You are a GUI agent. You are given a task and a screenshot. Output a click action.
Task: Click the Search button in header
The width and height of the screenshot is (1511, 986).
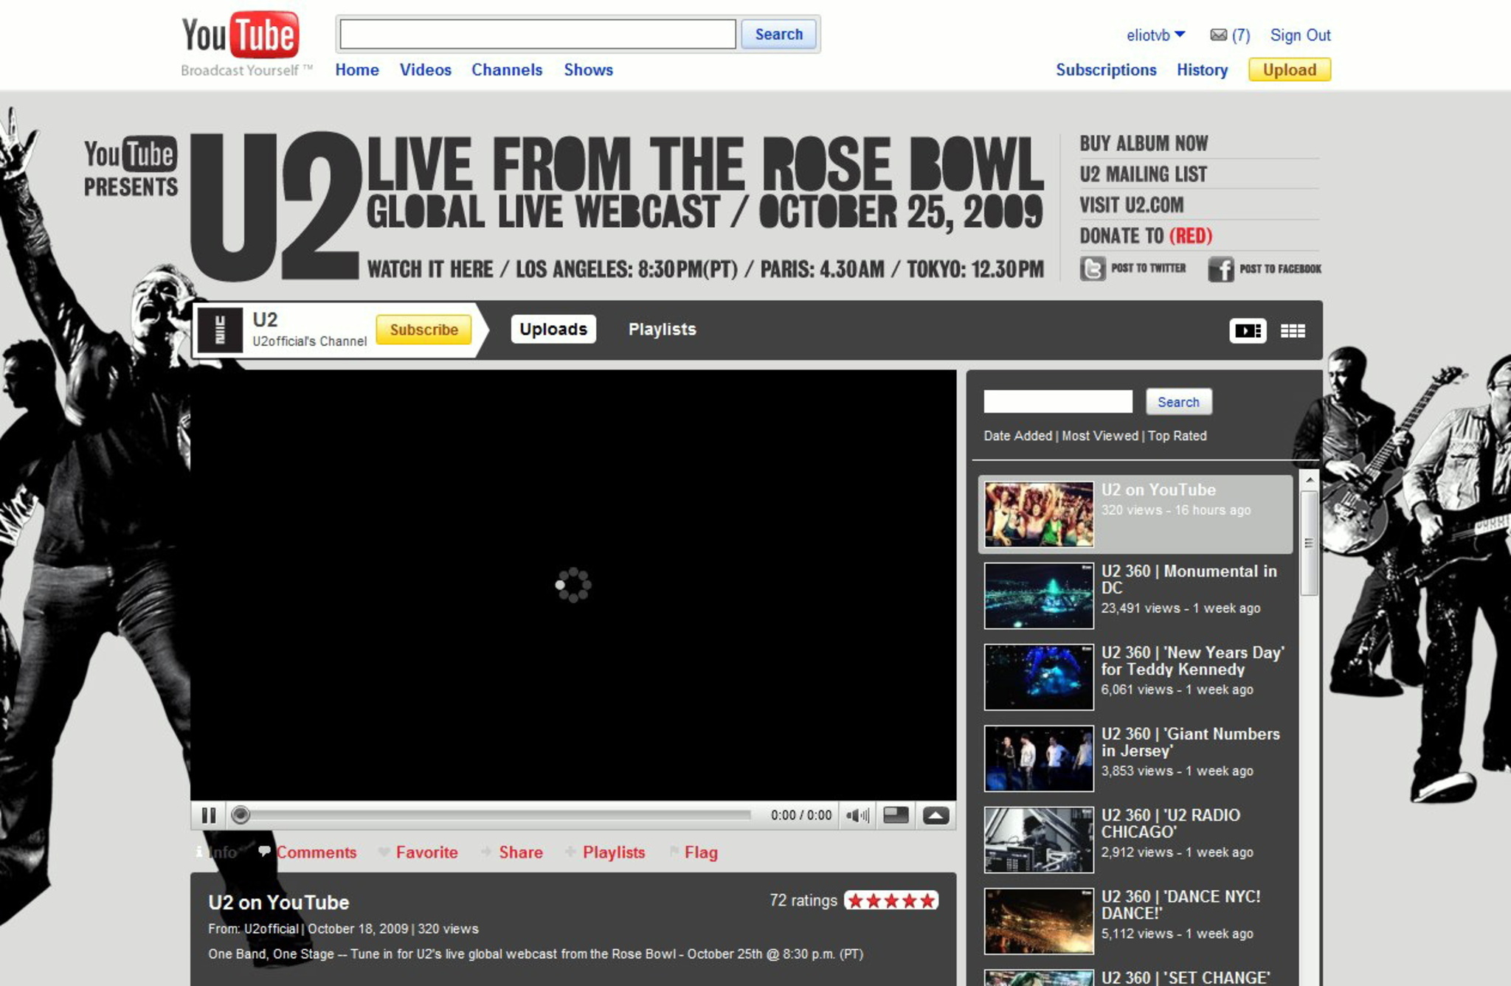778,33
